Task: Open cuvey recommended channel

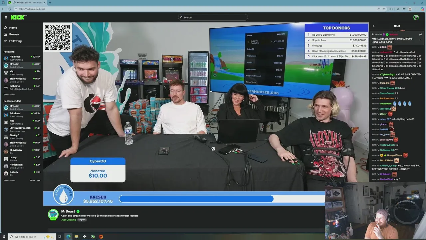Action: [x=22, y=159]
